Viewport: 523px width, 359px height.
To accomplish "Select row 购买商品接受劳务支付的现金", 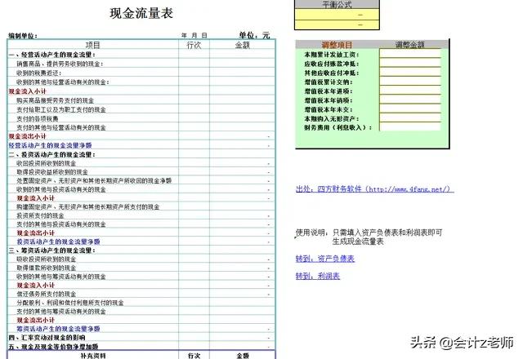I will tap(141, 100).
